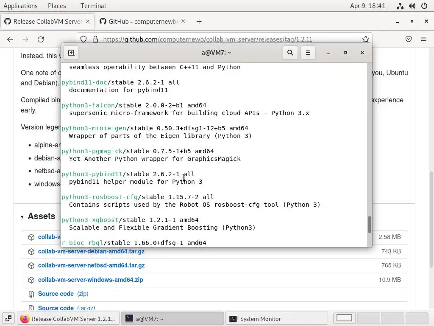Click python3-falcon package name in terminal
The height and width of the screenshot is (326, 434).
coord(88,105)
